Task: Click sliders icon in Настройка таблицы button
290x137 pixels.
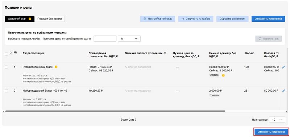Action: [145, 19]
